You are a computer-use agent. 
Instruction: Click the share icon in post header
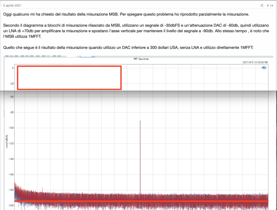click(262, 5)
